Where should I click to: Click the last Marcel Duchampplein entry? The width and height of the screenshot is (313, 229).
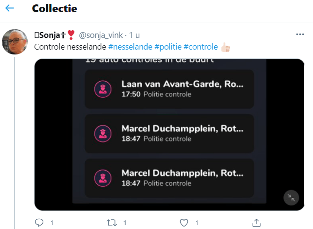pyautogui.click(x=169, y=178)
